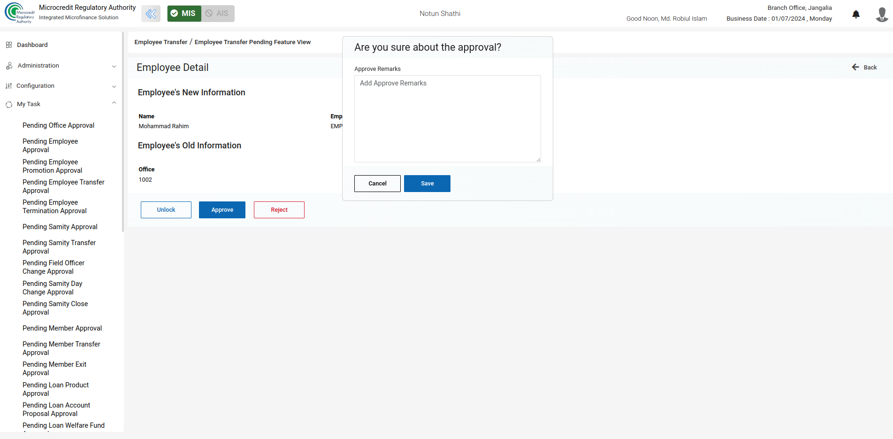Cancel the approval dialog
893x439 pixels.
click(x=377, y=184)
